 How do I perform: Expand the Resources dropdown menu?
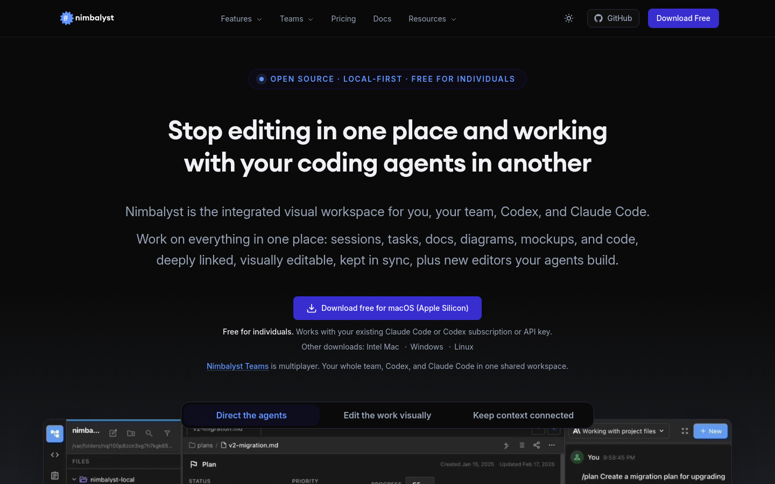[432, 19]
